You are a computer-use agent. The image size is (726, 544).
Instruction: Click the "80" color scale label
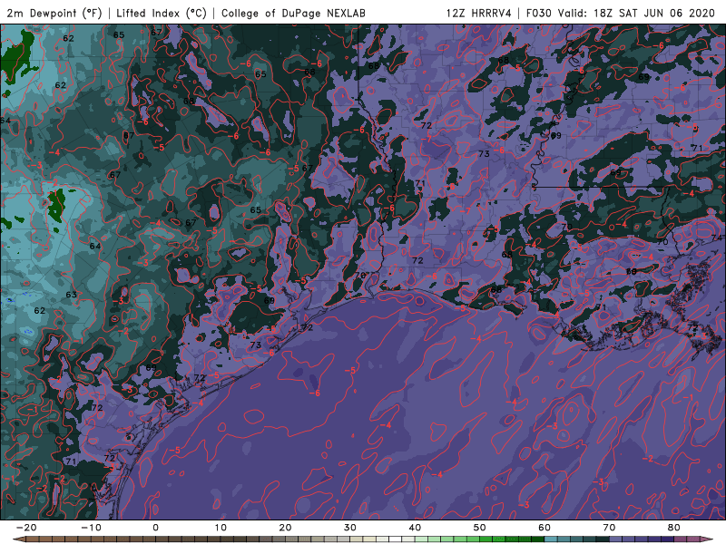[674, 528]
